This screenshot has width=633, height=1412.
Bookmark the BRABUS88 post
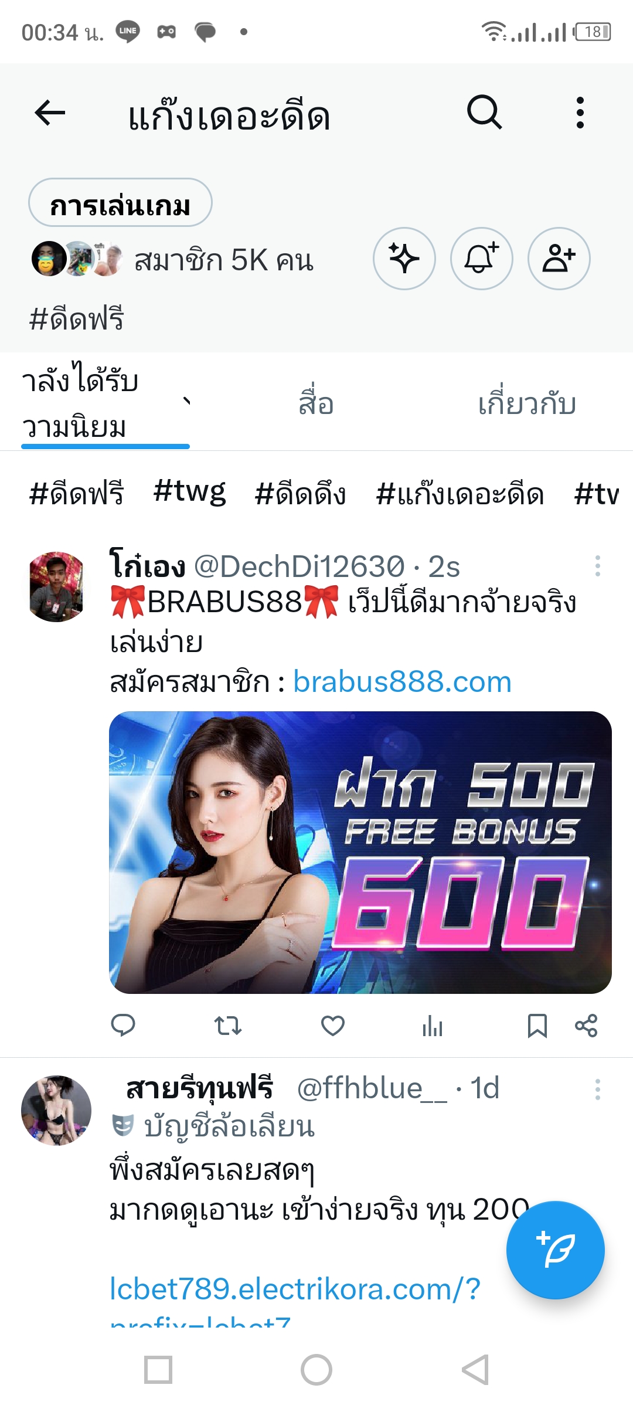point(537,1026)
